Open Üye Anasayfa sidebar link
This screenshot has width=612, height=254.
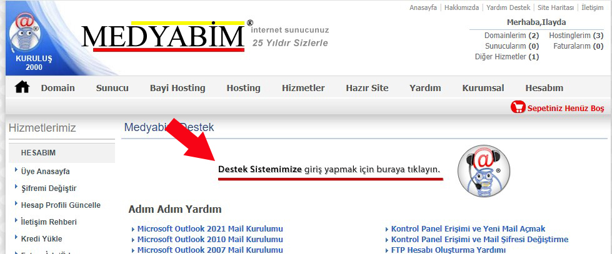45,172
